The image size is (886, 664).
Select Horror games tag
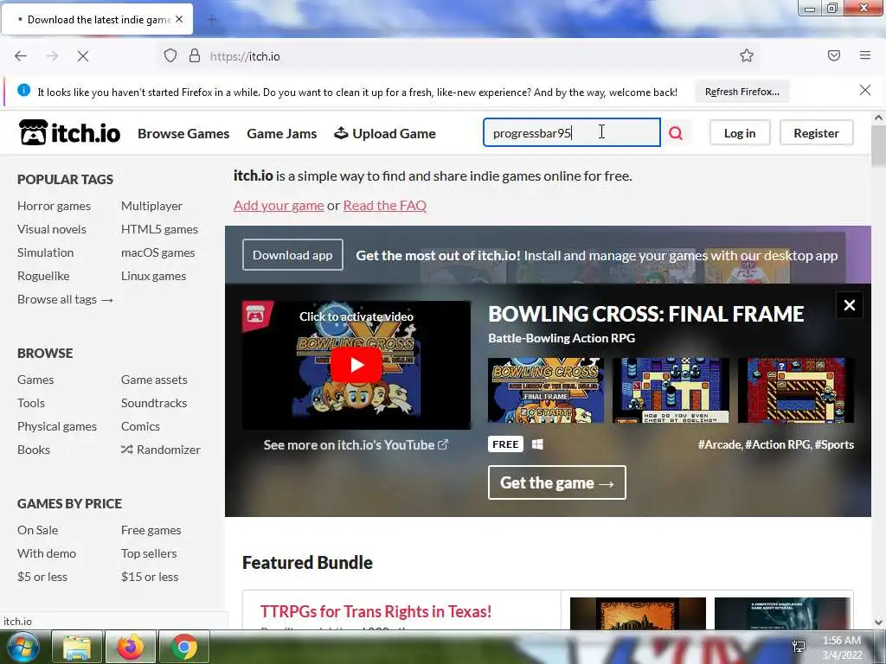pyautogui.click(x=55, y=206)
